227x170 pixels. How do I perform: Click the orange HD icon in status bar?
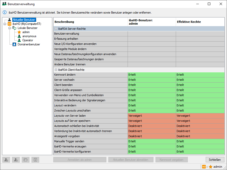[204, 167]
